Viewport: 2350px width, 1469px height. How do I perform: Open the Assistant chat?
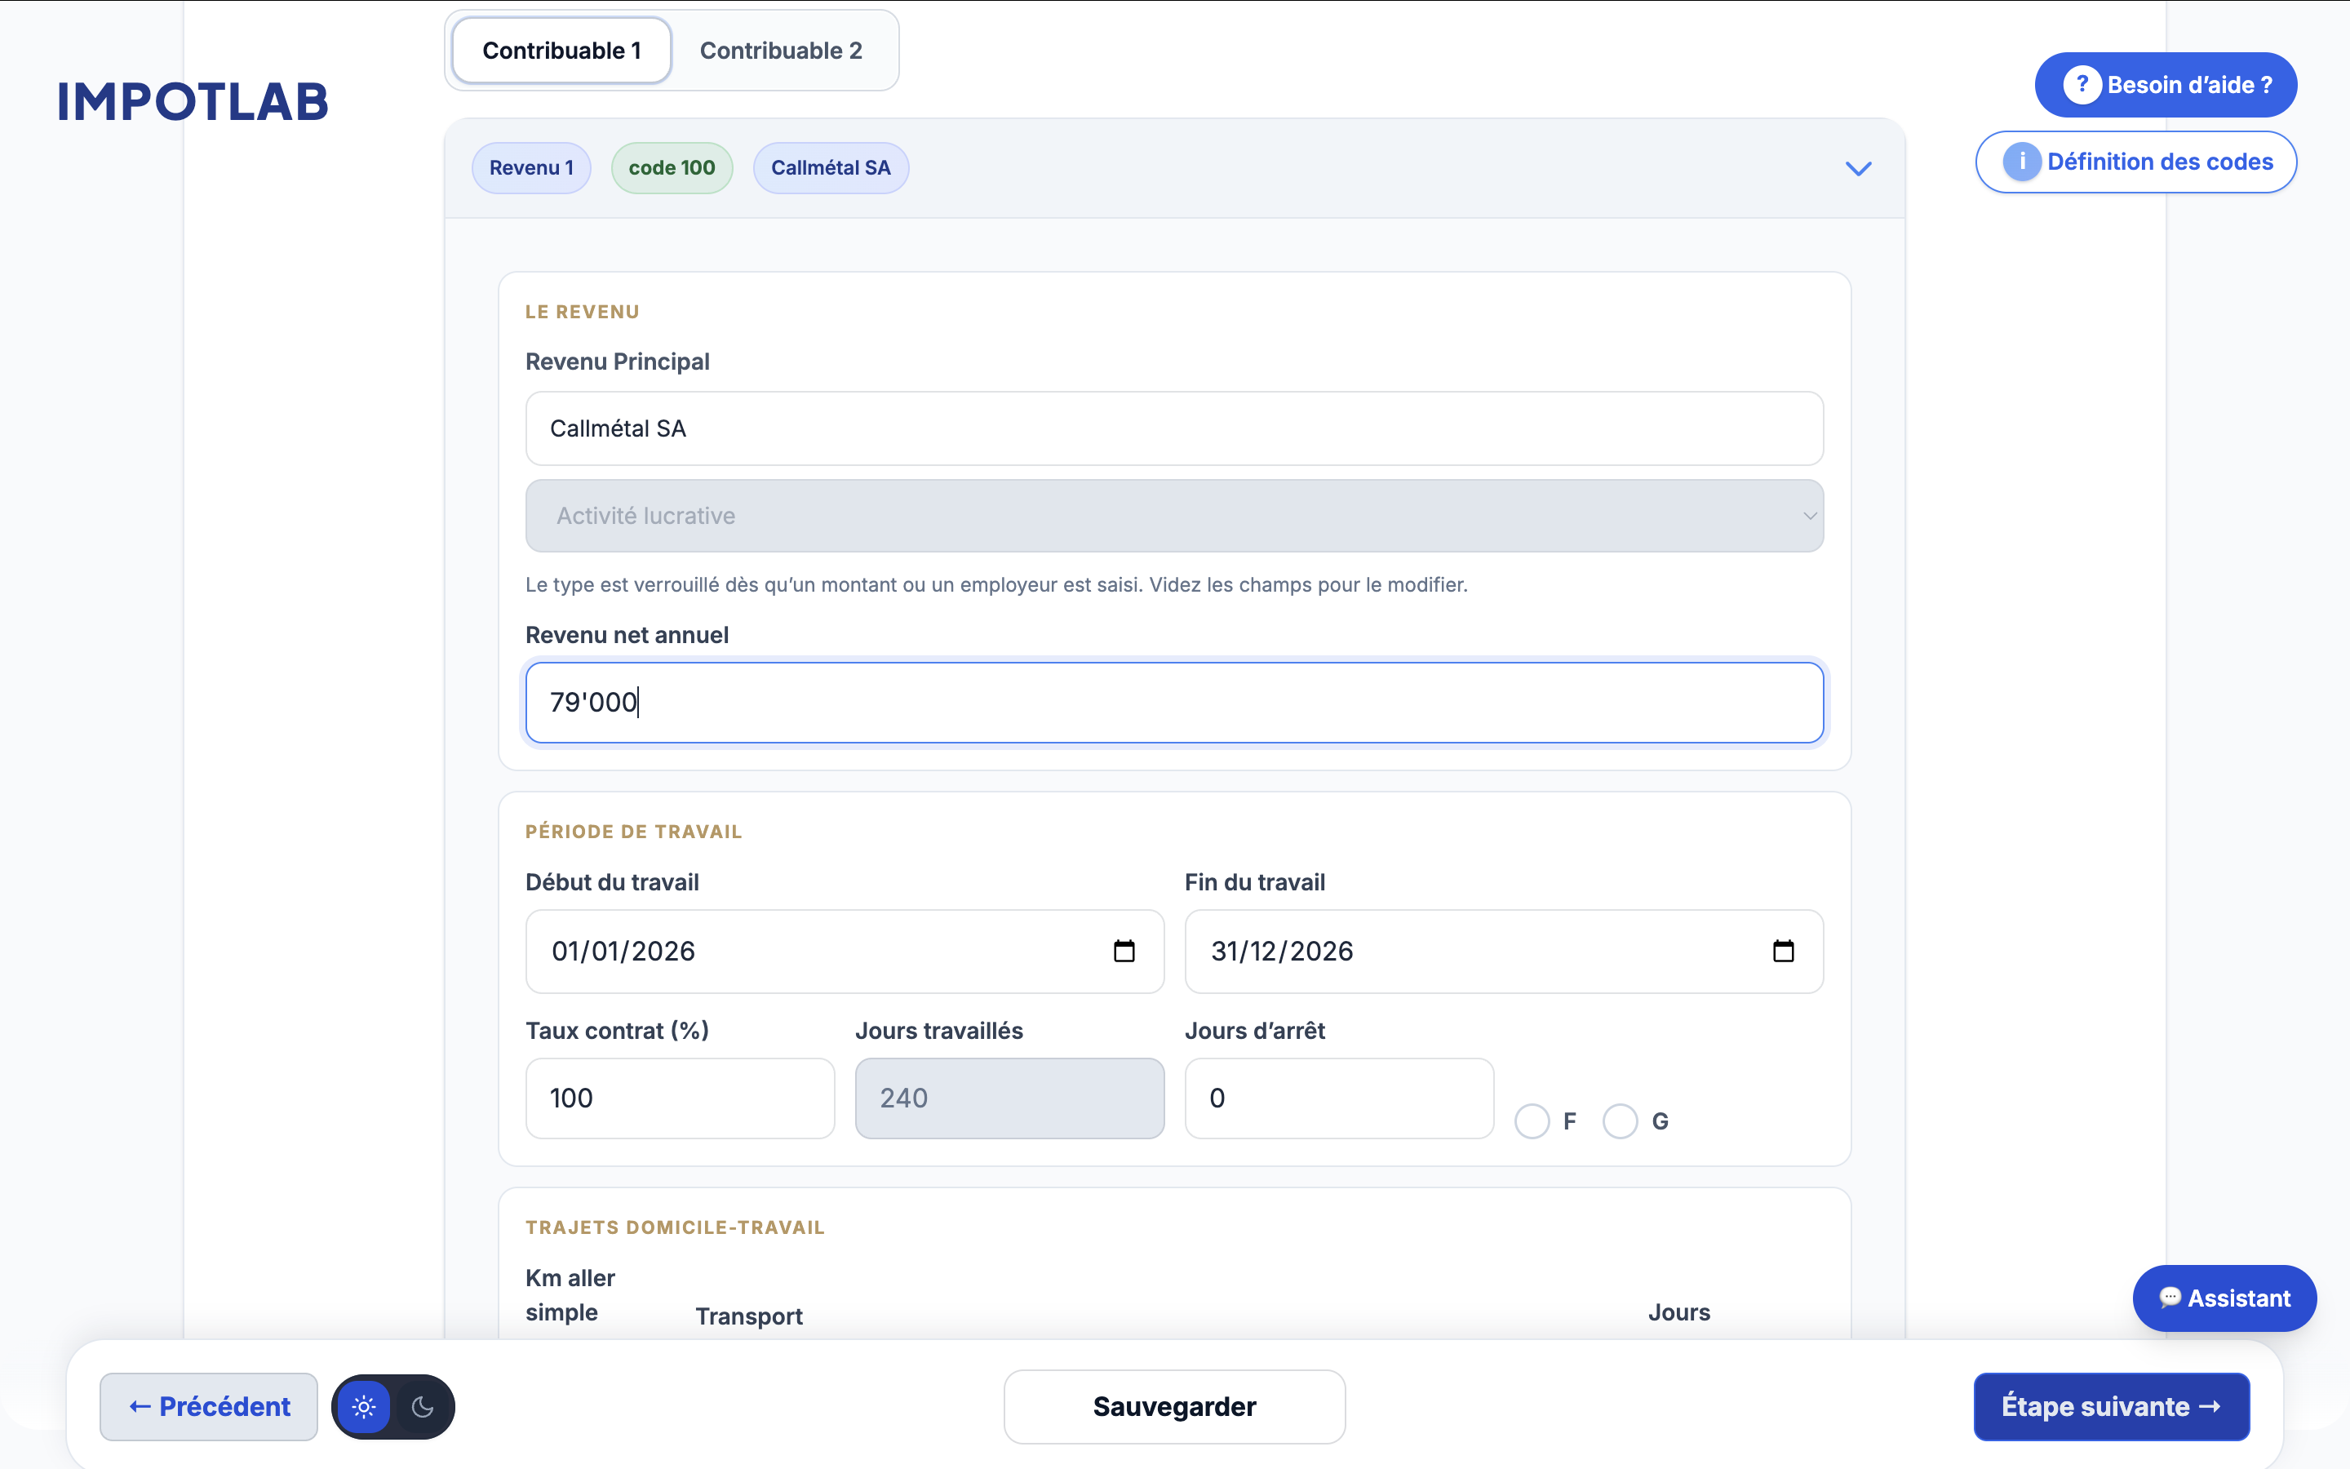click(x=2224, y=1298)
